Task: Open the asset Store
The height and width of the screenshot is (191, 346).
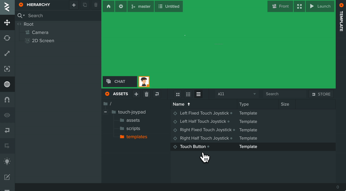Action: coord(321,94)
